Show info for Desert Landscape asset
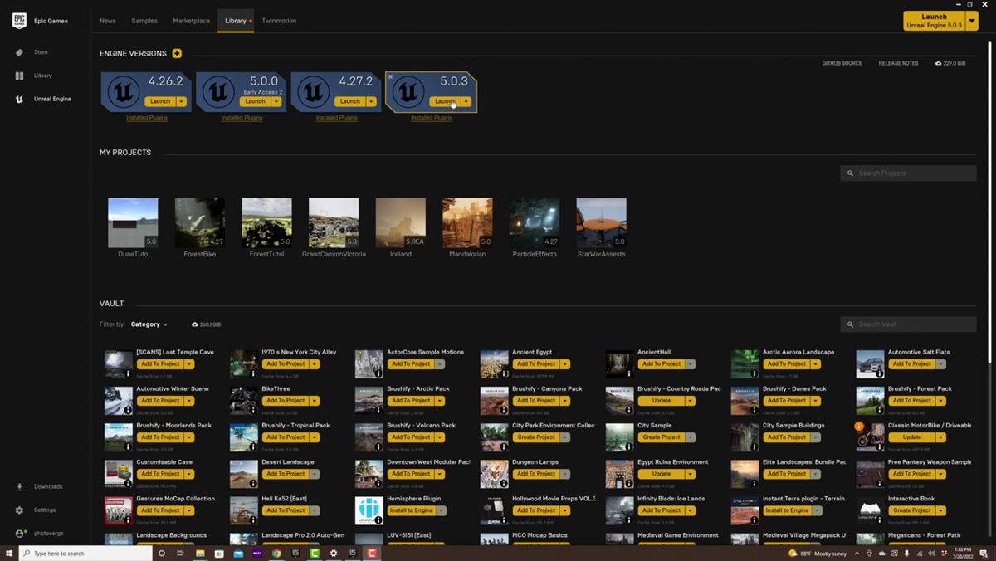The width and height of the screenshot is (996, 561). 253,484
